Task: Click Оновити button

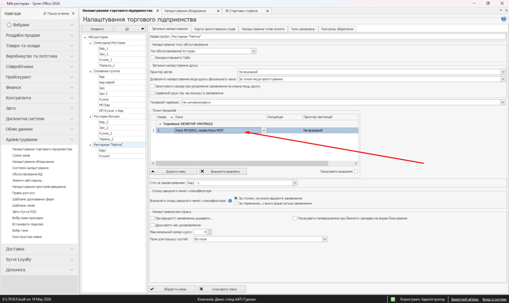Action: [x=97, y=29]
